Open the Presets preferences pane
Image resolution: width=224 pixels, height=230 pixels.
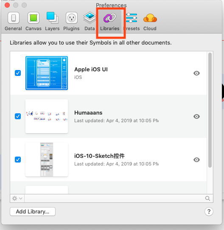coord(132,21)
